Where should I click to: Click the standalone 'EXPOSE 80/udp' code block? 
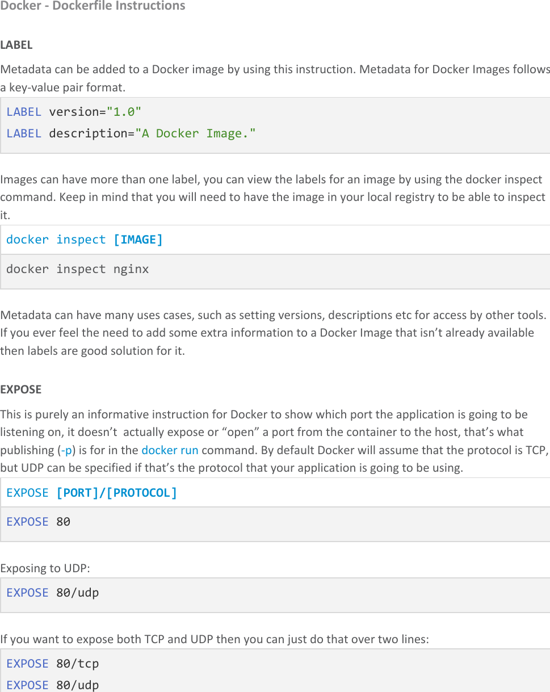pyautogui.click(x=53, y=593)
